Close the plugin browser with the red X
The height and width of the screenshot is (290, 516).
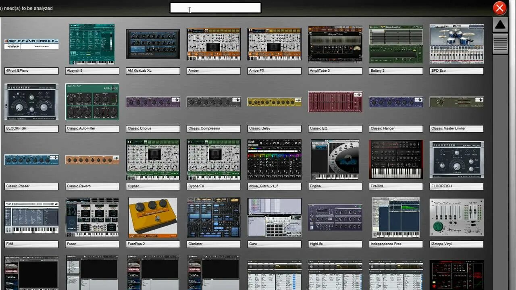[x=499, y=8]
